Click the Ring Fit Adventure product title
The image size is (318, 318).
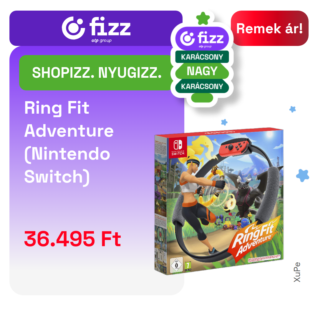[x=69, y=143]
